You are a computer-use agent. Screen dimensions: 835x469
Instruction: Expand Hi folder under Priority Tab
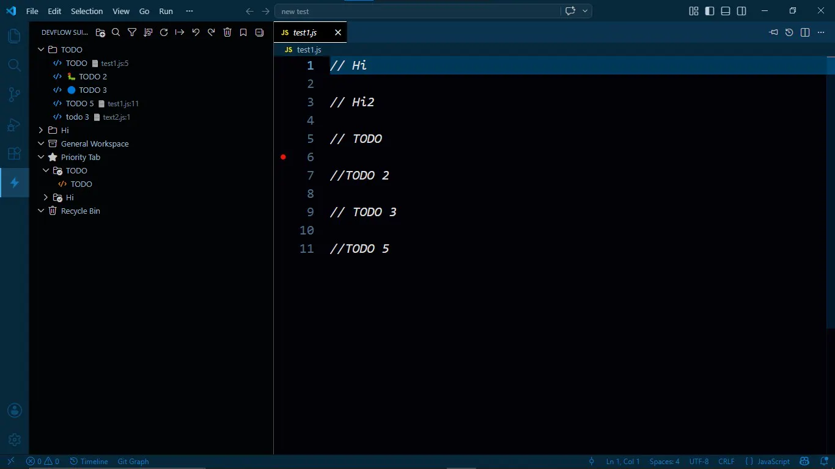point(46,197)
